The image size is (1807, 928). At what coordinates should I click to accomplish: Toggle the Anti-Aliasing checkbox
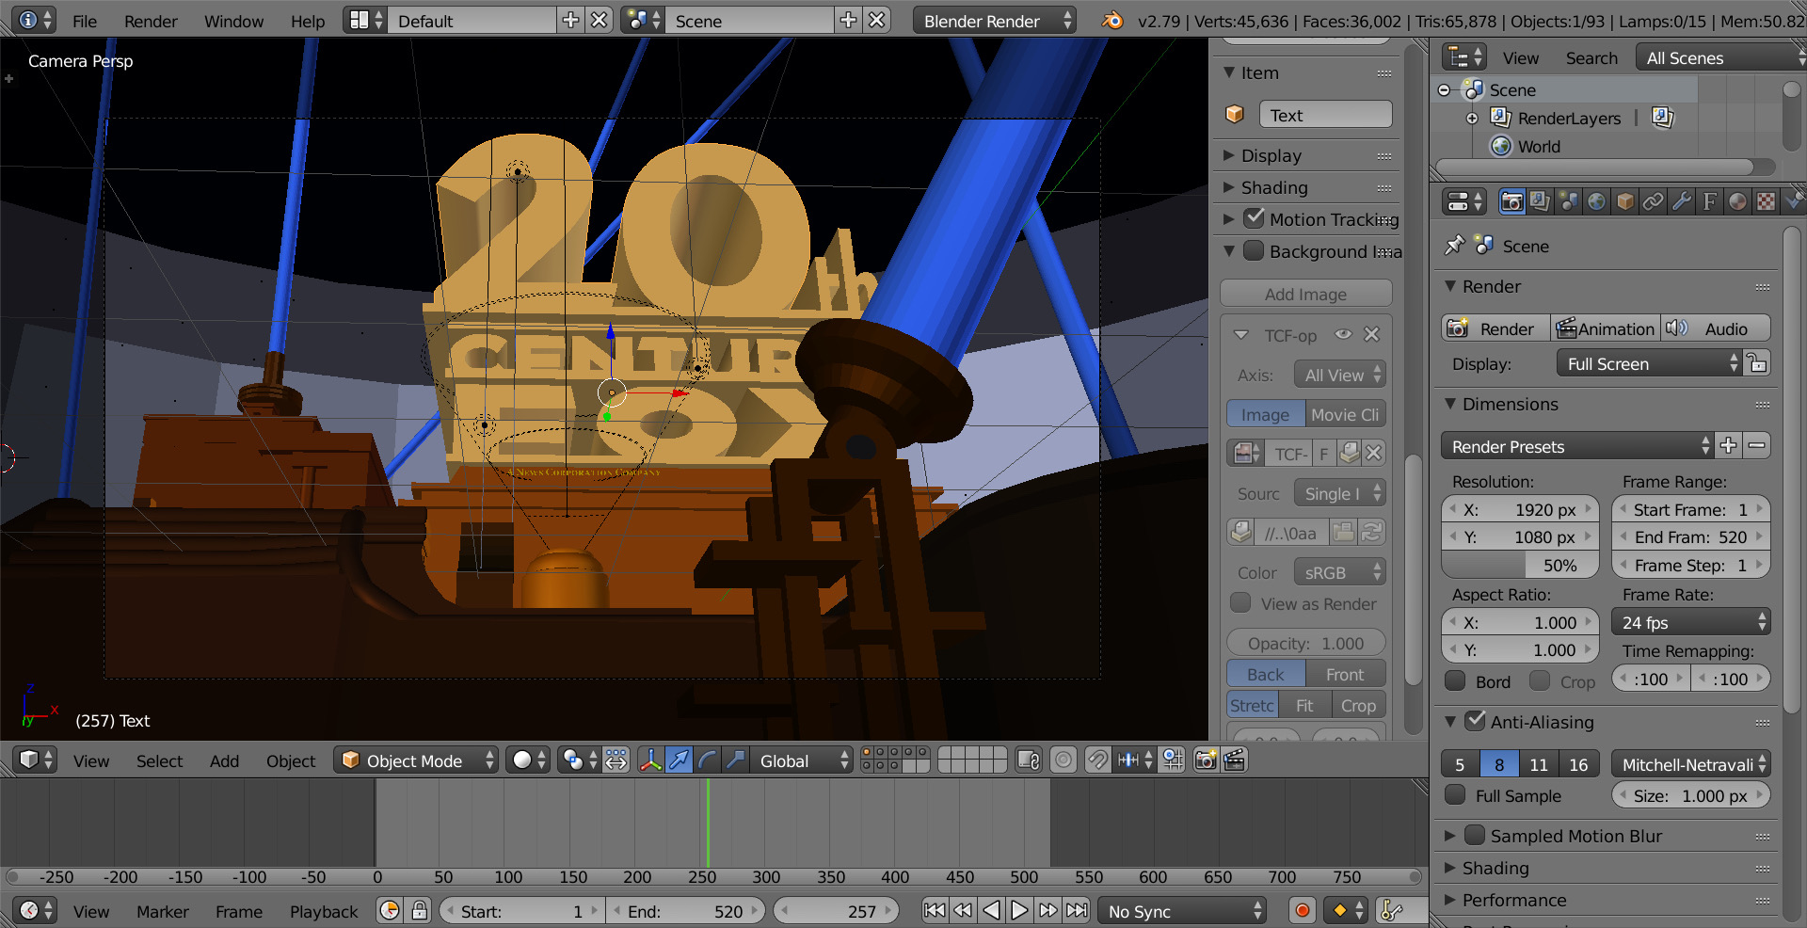[x=1476, y=721]
